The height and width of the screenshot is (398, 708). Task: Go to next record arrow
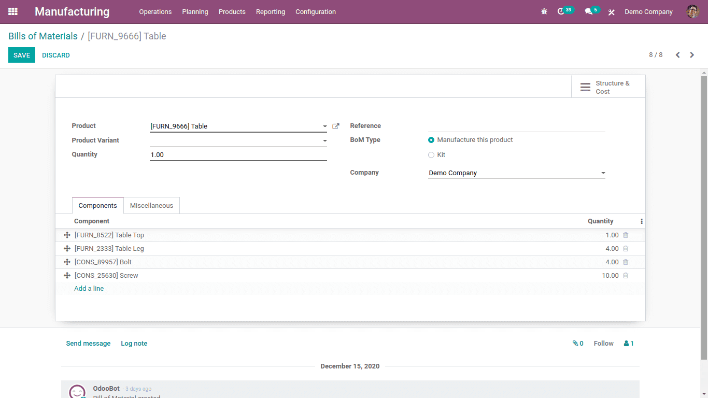pos(692,55)
